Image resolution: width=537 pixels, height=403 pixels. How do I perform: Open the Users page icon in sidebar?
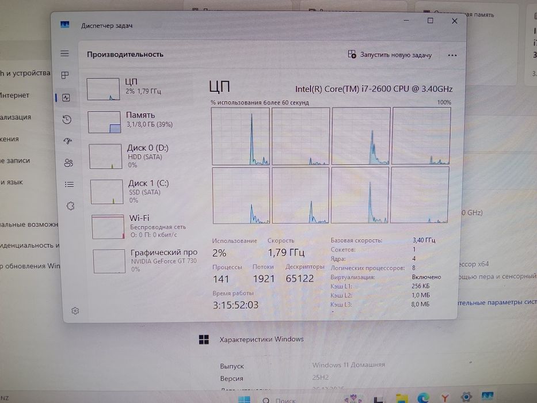68,163
